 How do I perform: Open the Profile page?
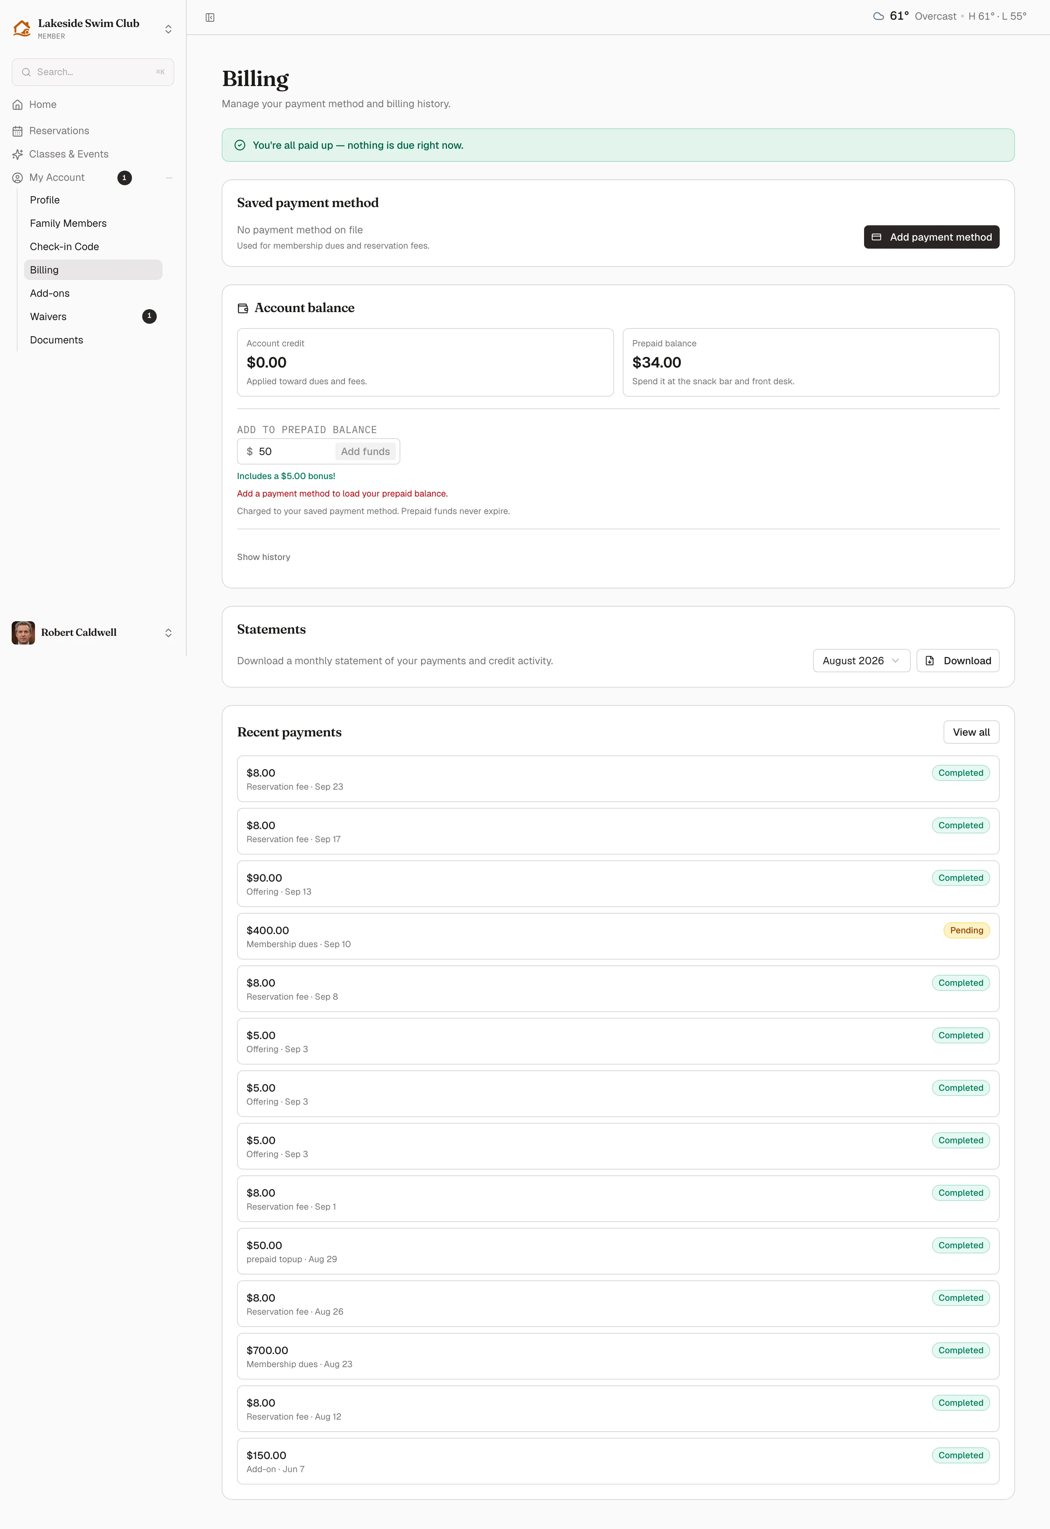pos(93,200)
